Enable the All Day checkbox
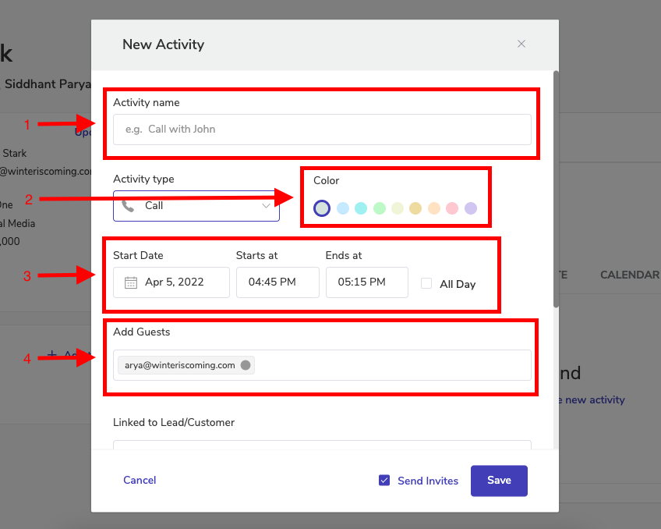The height and width of the screenshot is (529, 661). pos(426,284)
